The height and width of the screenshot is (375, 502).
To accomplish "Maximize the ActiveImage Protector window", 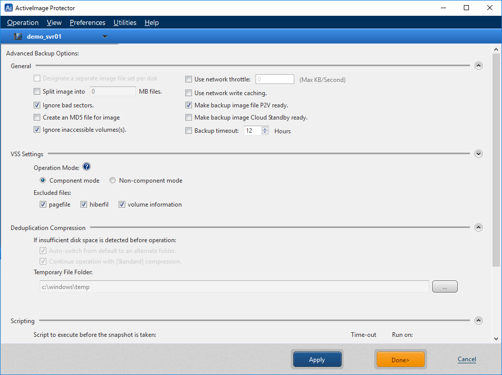I will click(x=466, y=8).
